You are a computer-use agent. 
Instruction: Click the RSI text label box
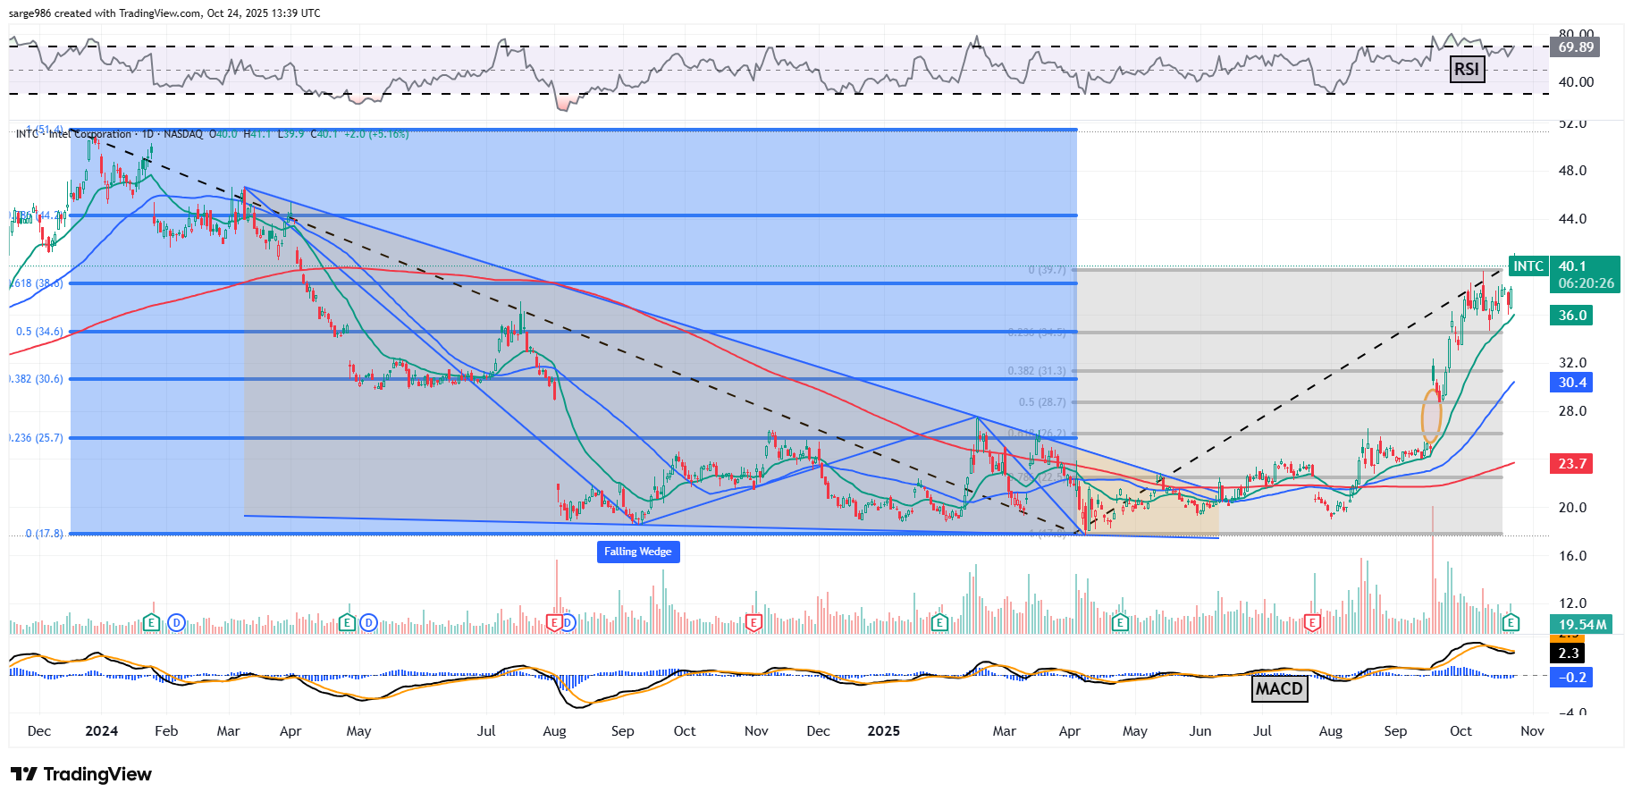1466,69
